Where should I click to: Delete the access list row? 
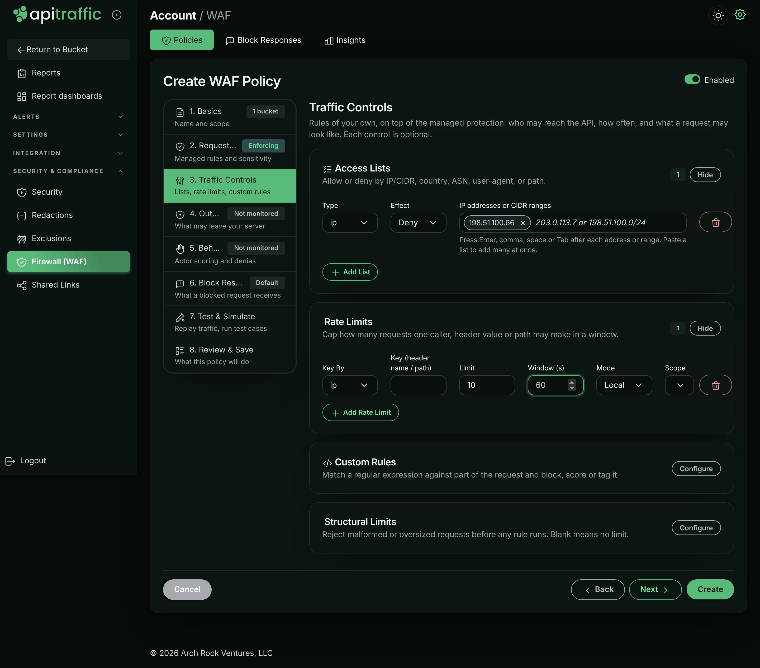point(715,222)
